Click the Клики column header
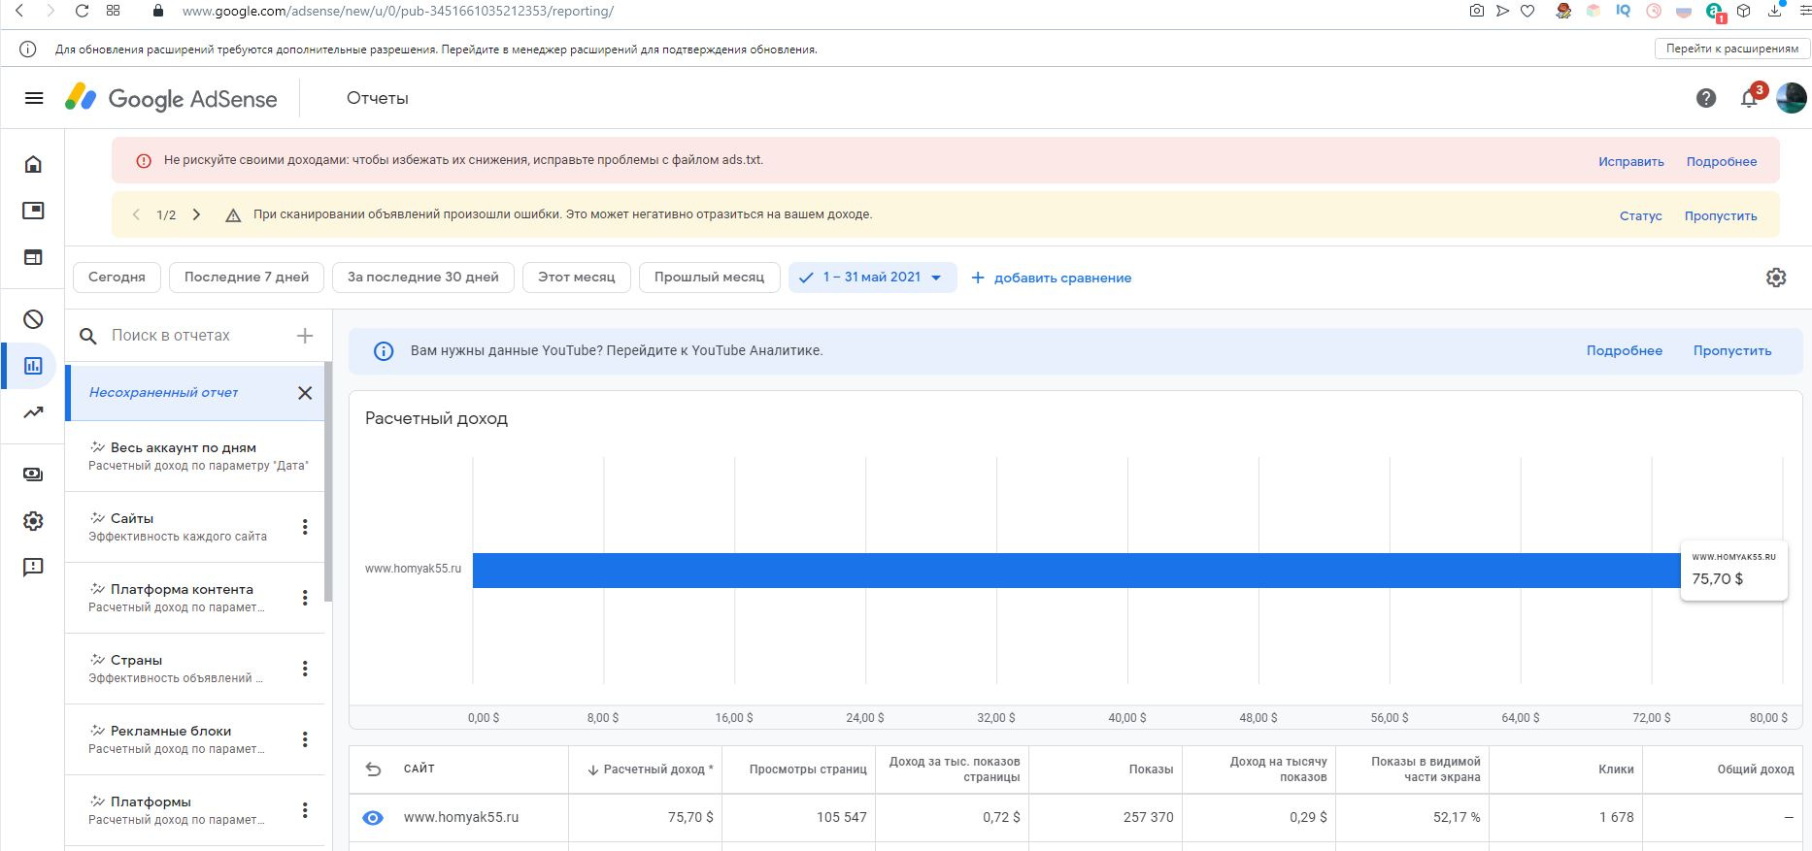Viewport: 1812px width, 851px height. click(1616, 769)
